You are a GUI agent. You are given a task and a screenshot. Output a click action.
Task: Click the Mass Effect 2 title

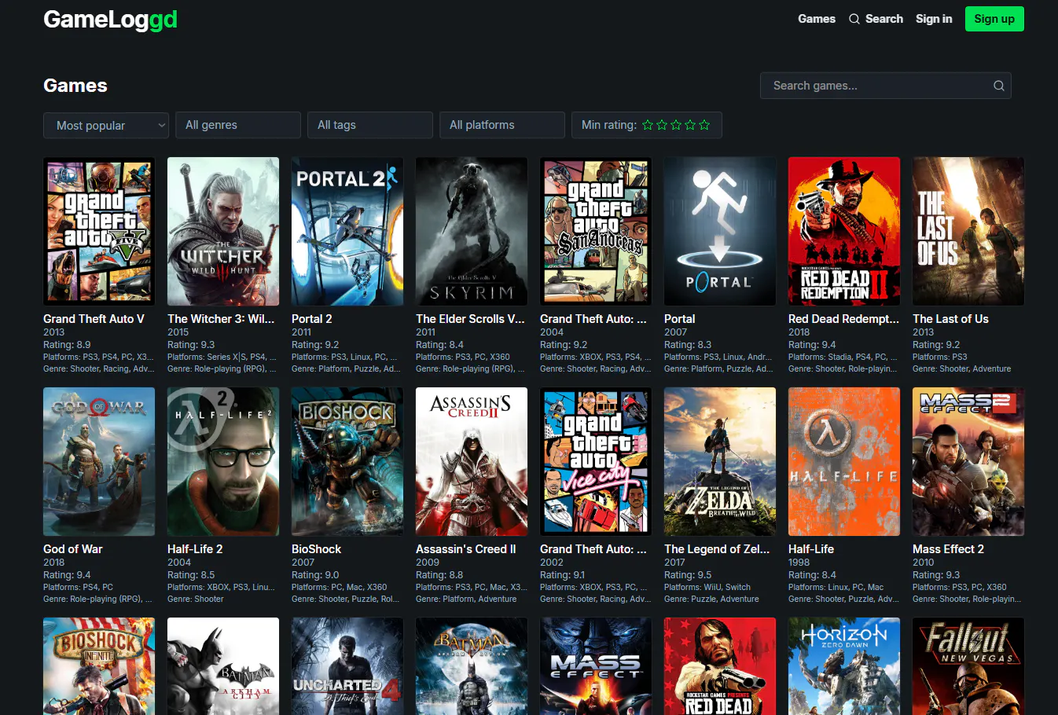[x=948, y=549]
